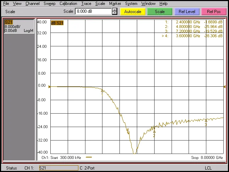The height and width of the screenshot is (172, 229).
Task: Decrease scale with the down stepper arrow
Action: pos(114,13)
